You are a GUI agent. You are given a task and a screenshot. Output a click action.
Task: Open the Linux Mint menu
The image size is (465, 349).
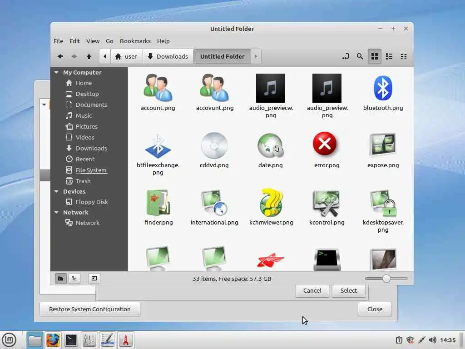click(x=10, y=340)
